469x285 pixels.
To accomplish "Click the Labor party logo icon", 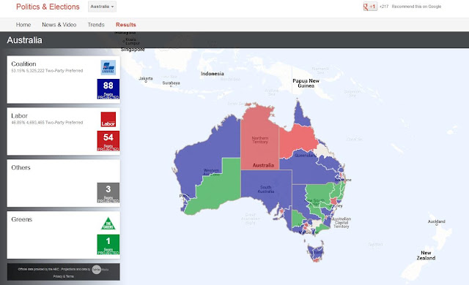I will point(108,120).
